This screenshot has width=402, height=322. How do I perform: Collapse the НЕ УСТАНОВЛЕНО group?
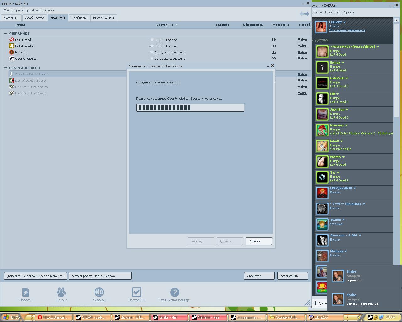pyautogui.click(x=5, y=68)
